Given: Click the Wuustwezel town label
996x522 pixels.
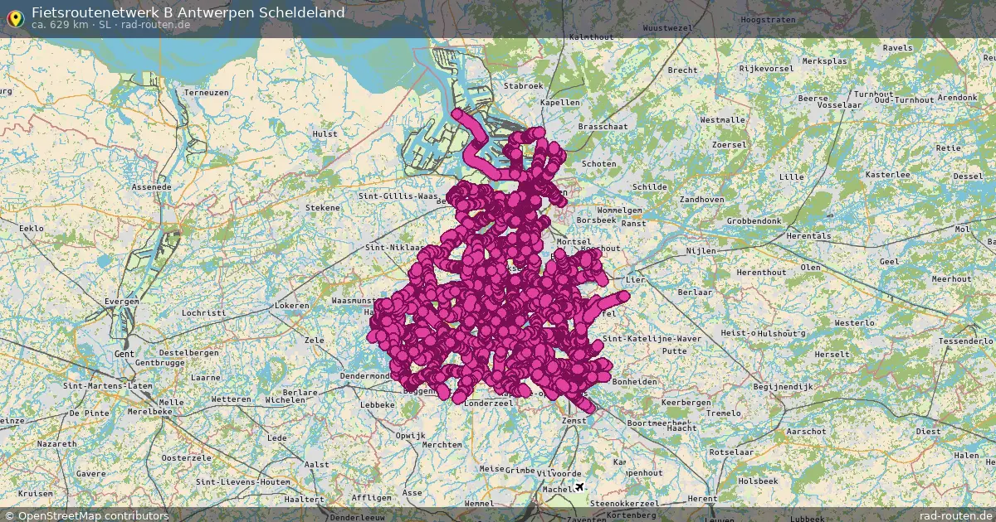Looking at the screenshot, I should pos(667,27).
